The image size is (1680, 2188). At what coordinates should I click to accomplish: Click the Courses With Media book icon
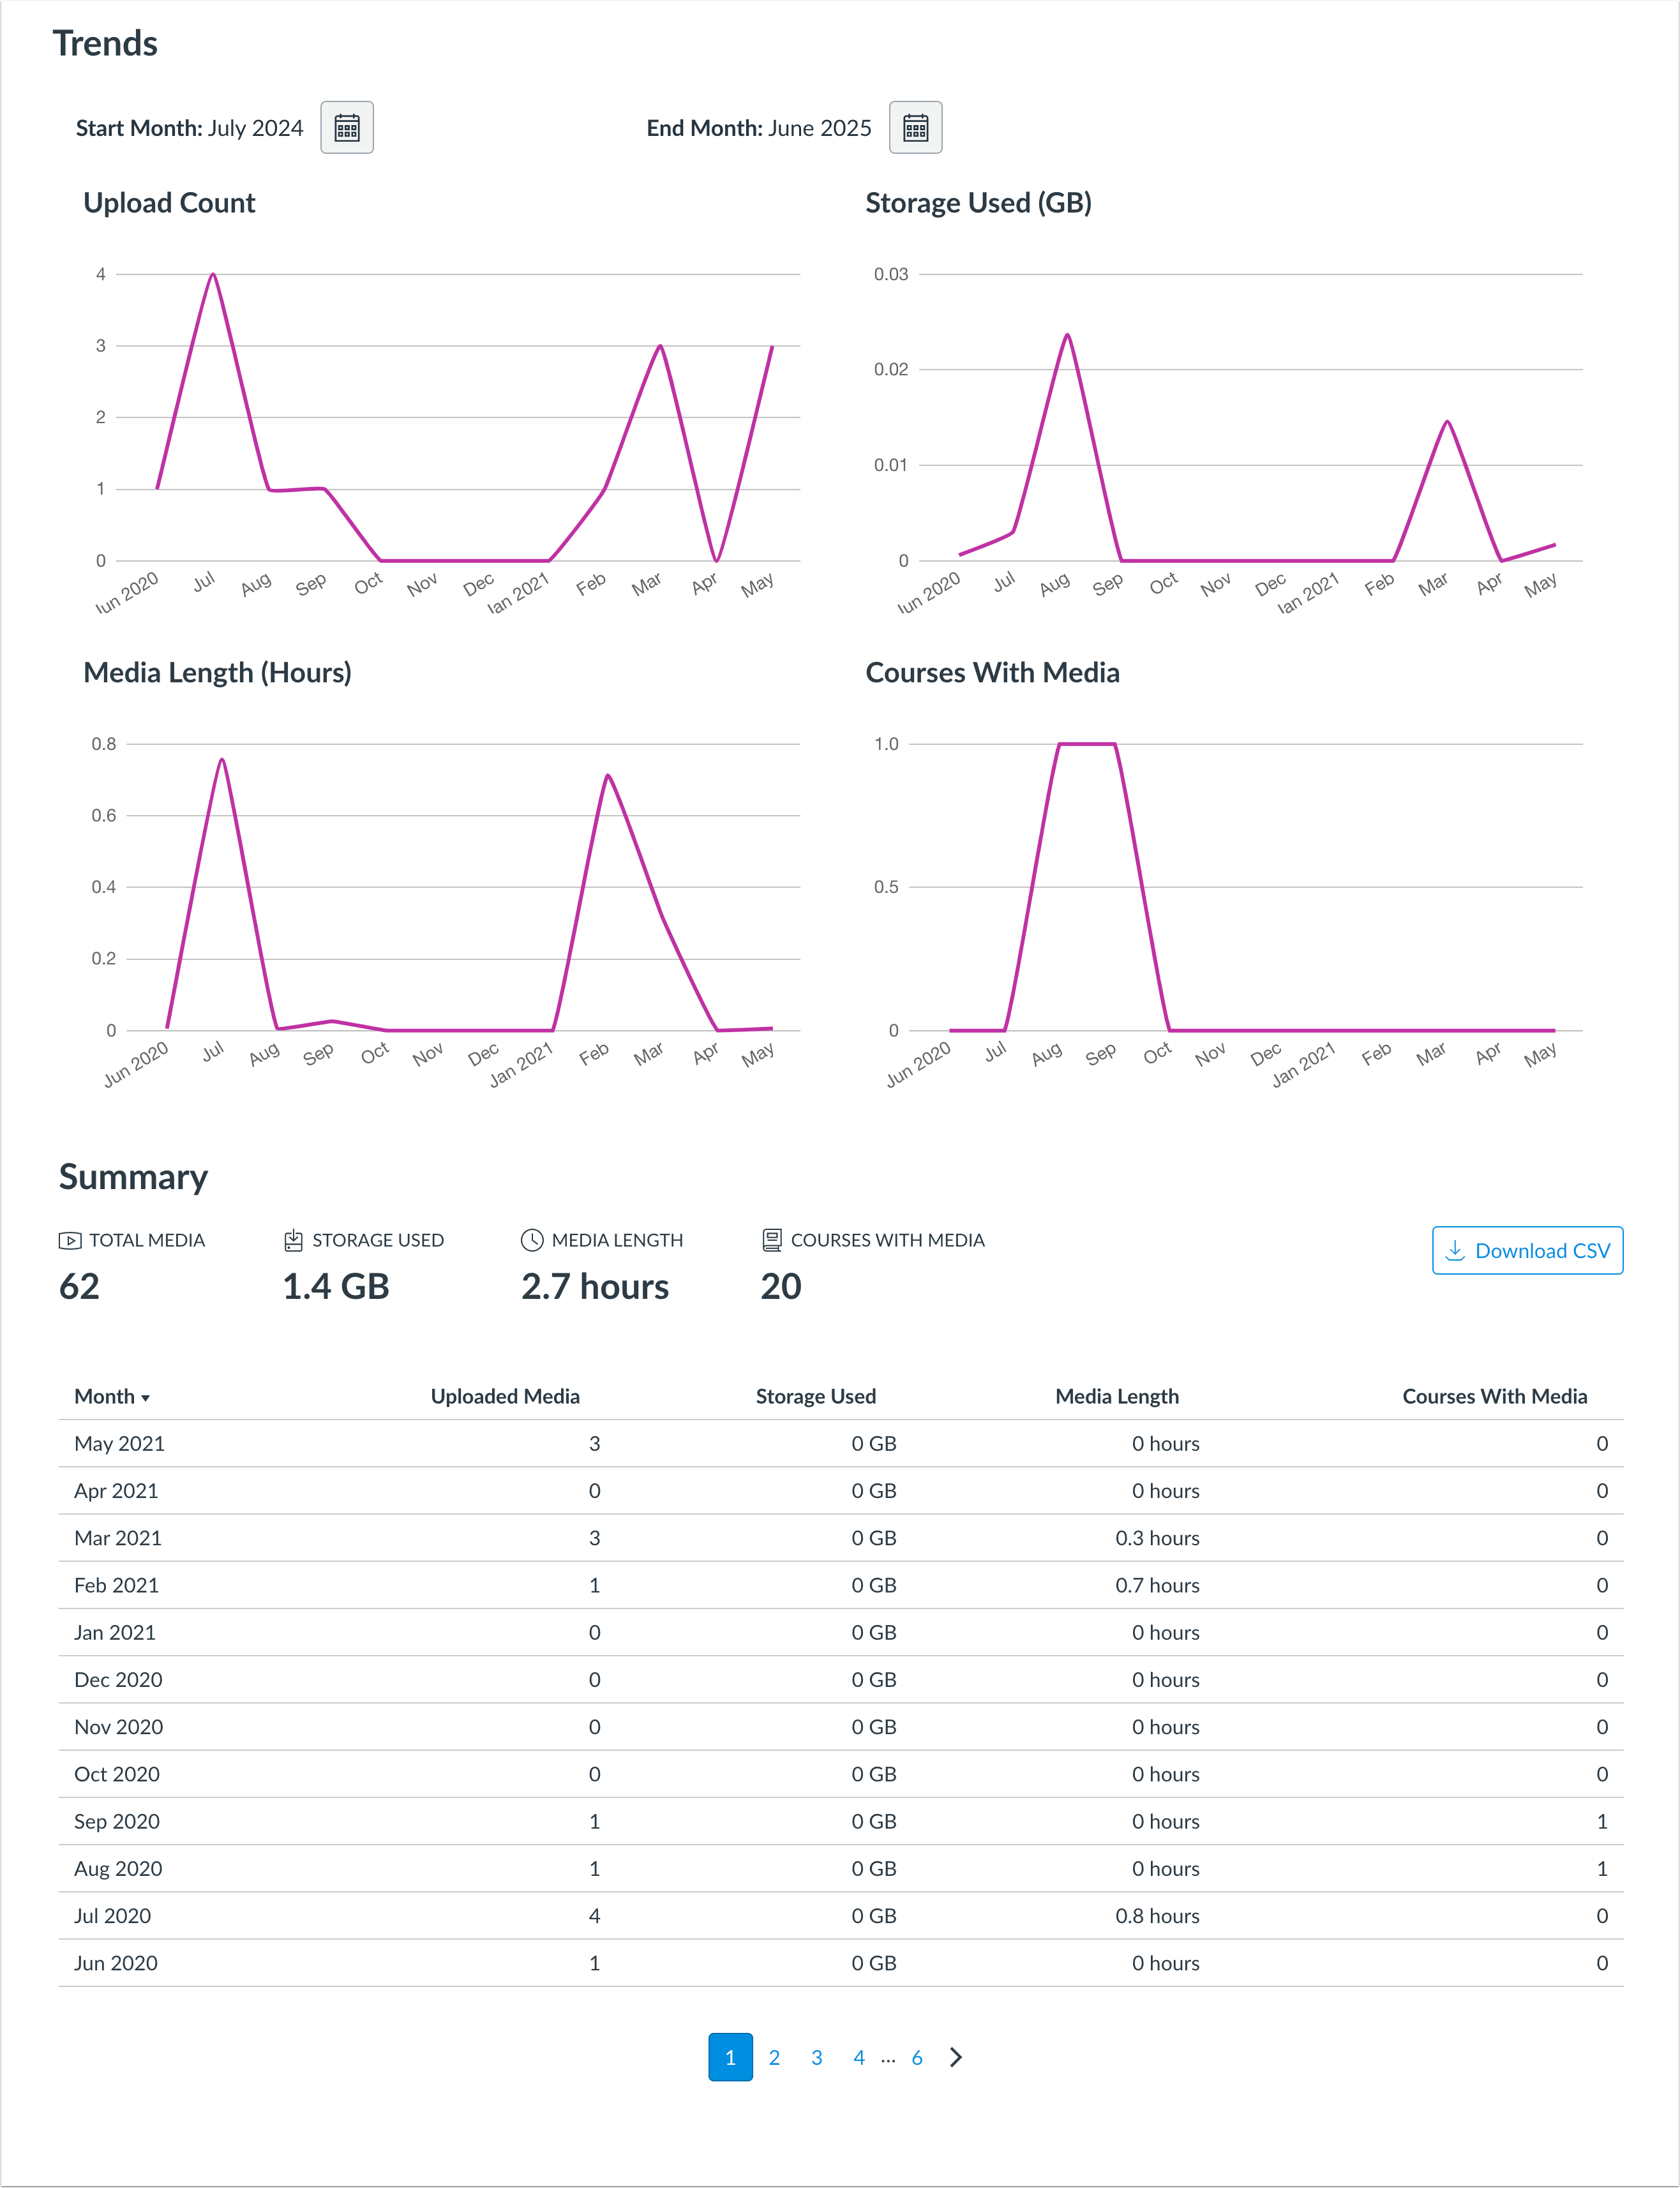point(771,1240)
